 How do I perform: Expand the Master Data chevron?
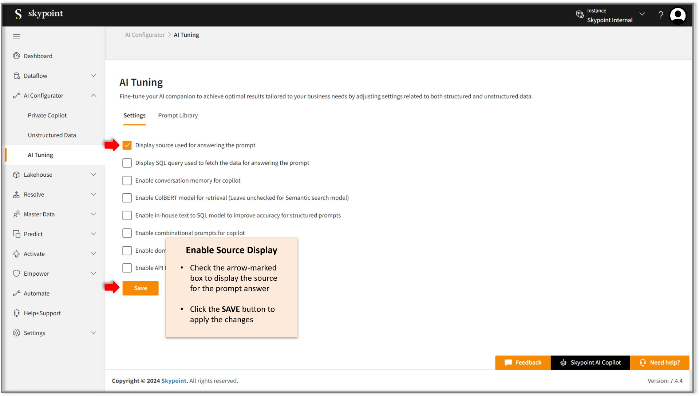94,214
